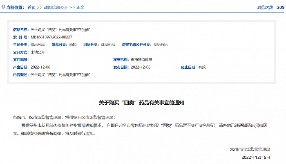Click 通知 value beside 体裁分类
286x164 pixels.
73,44
